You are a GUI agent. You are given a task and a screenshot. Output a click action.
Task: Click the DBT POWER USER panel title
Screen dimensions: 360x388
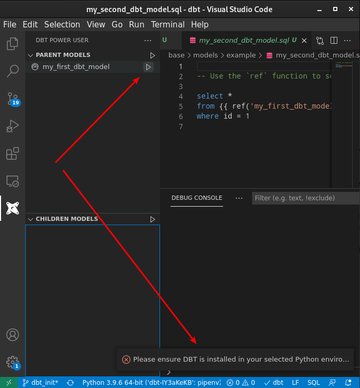click(x=62, y=40)
